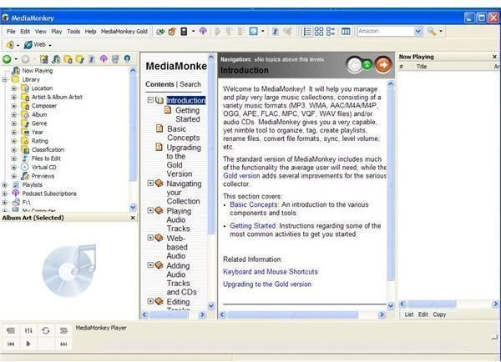This screenshot has width=501, height=362.
Task: Select the details list view icon
Action: click(307, 32)
